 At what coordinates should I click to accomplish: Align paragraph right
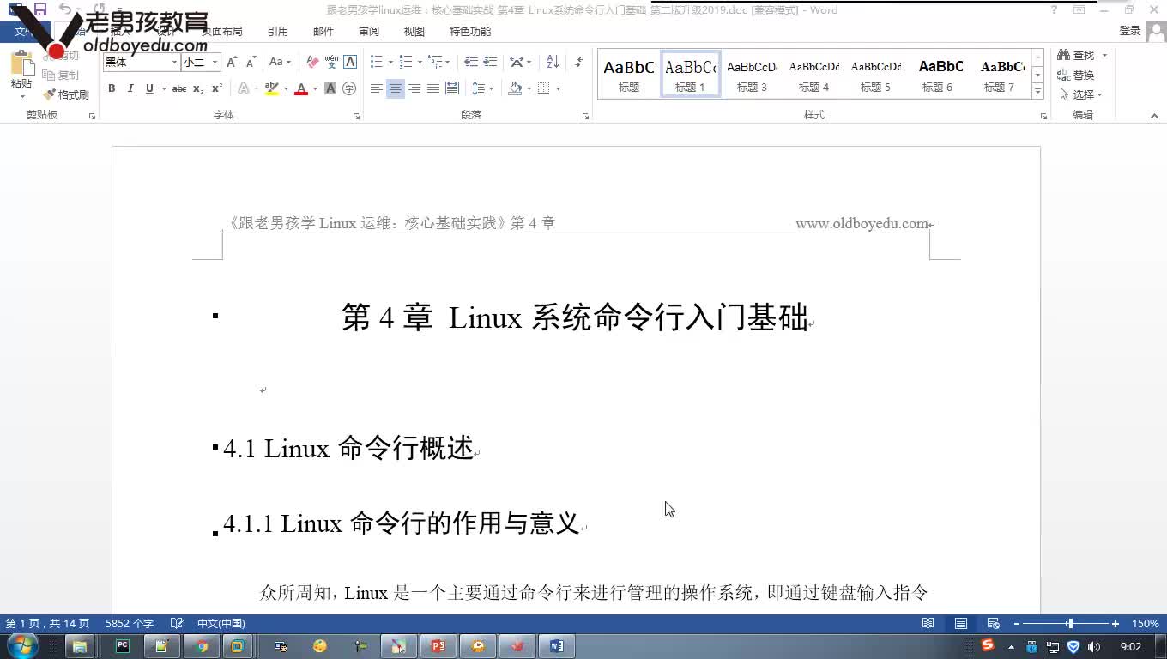click(414, 88)
